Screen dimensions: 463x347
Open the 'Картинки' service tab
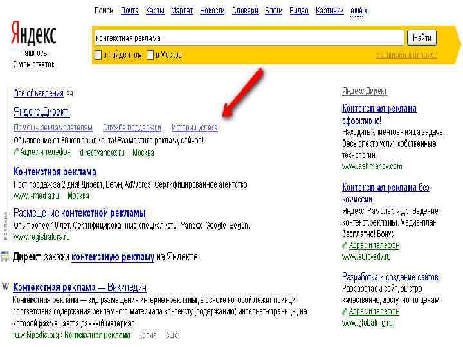(329, 11)
